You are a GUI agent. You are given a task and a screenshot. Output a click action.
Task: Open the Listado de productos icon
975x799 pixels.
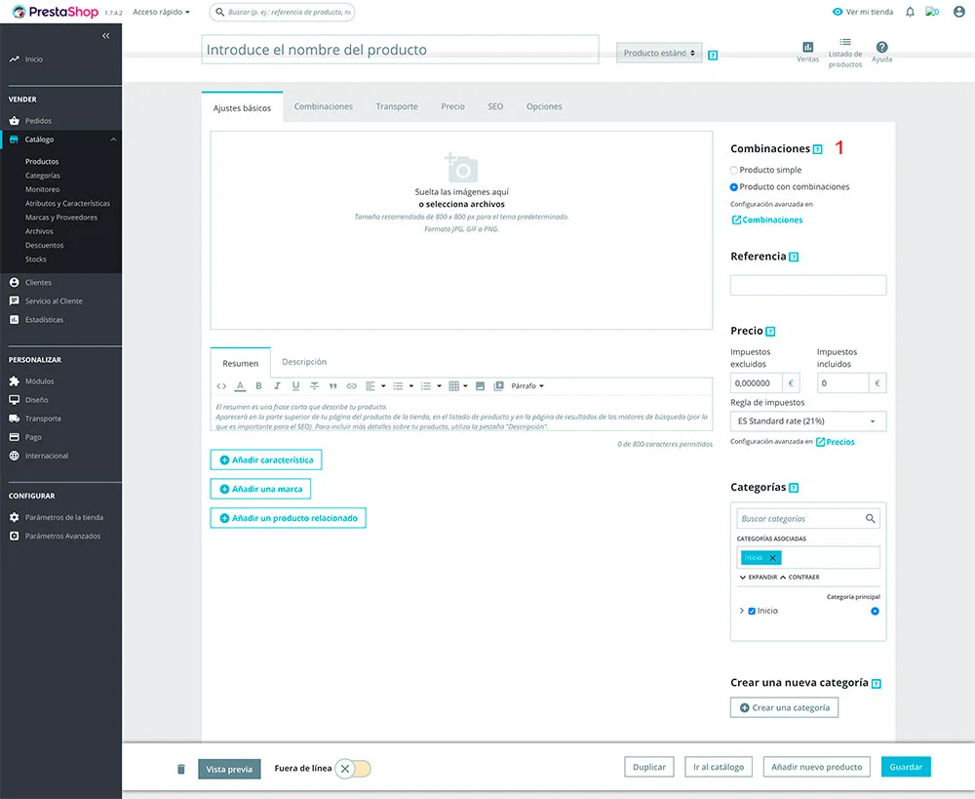click(845, 42)
